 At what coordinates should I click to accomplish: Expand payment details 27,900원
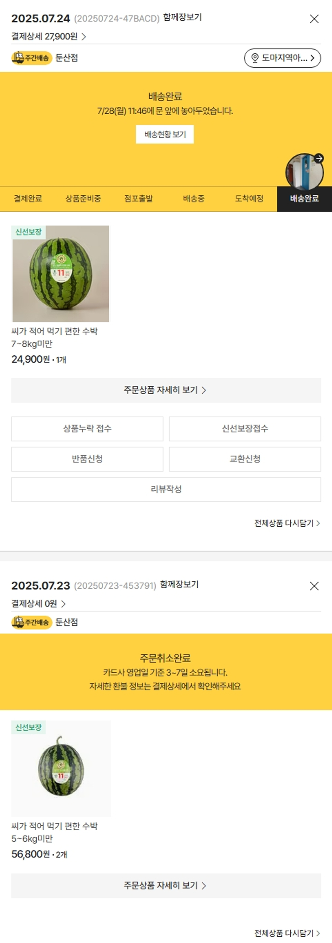tap(49, 36)
